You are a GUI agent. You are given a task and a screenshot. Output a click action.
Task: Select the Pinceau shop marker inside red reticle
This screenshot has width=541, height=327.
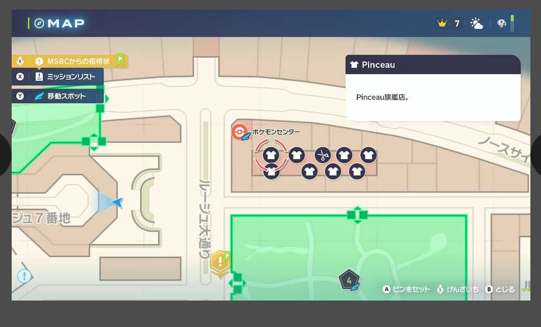pos(271,155)
